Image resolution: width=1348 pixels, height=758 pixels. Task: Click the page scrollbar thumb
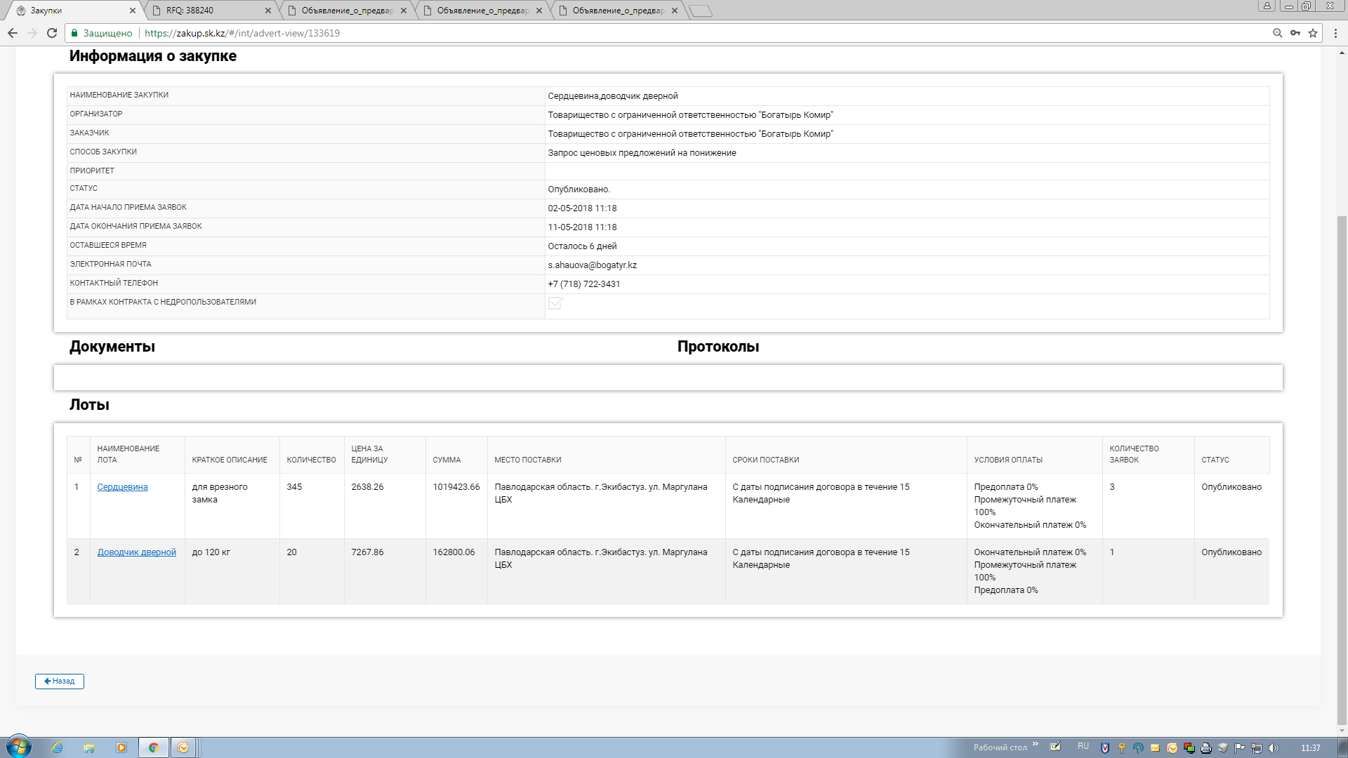[x=1342, y=470]
